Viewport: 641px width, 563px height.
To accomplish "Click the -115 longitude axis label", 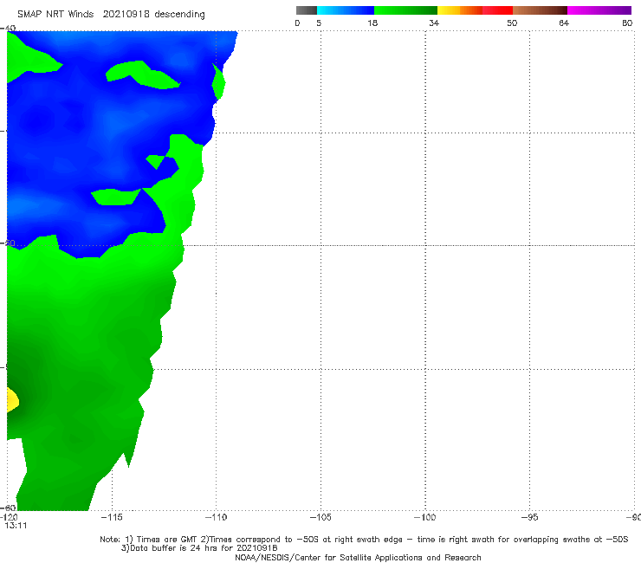I will coord(112,517).
